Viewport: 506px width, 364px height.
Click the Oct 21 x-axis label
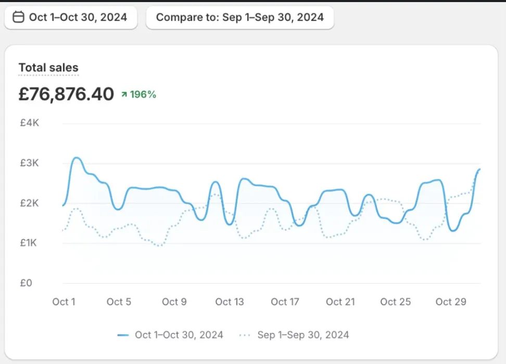[x=340, y=302]
